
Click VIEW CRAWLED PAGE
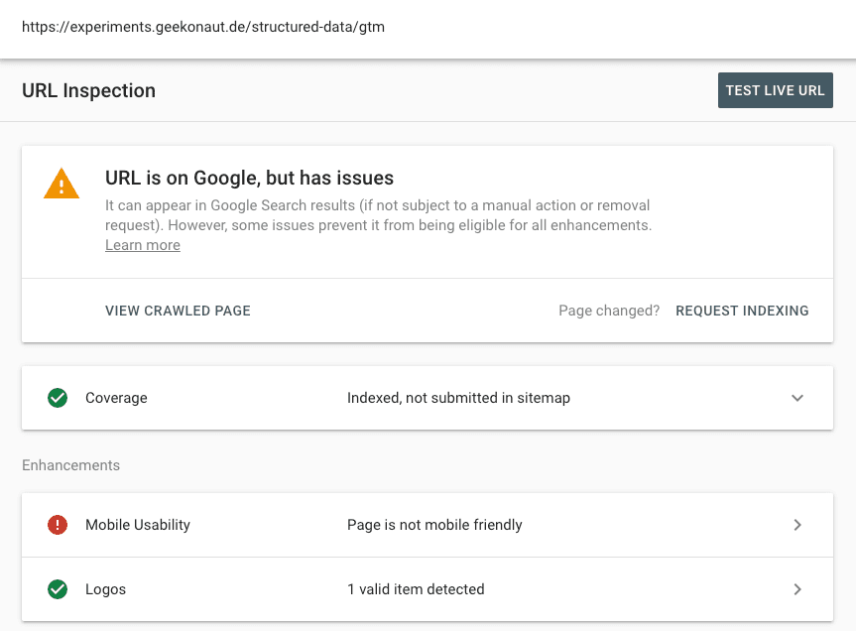pos(178,311)
